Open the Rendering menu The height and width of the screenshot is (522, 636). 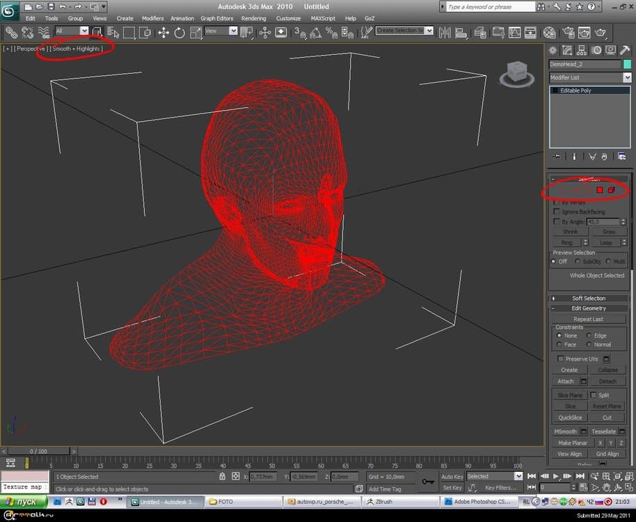[x=253, y=18]
